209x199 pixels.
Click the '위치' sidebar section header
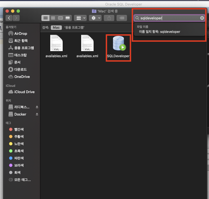coord(8,101)
